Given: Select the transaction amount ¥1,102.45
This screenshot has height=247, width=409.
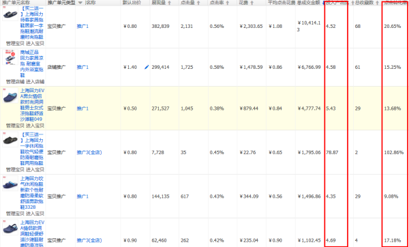Looking at the screenshot, I should coord(309,240).
